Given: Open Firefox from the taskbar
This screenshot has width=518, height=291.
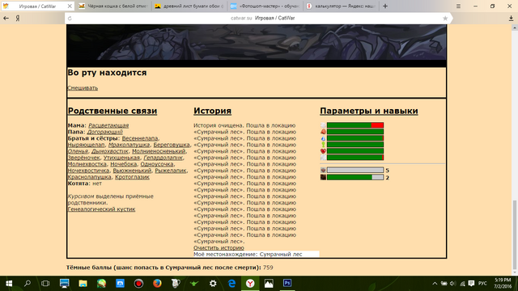Looking at the screenshot, I should click(157, 283).
